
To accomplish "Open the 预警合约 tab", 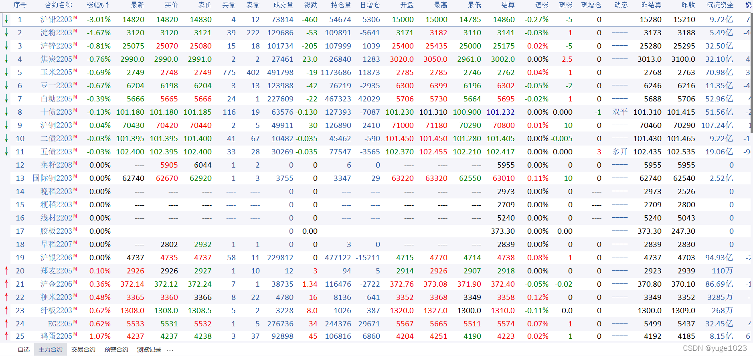I will (x=116, y=350).
